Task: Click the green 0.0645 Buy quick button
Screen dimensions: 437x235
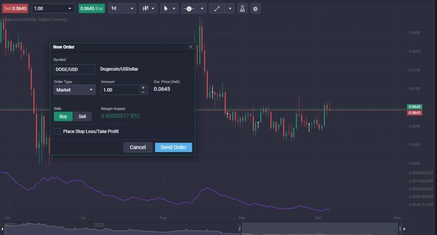Action: coord(92,9)
